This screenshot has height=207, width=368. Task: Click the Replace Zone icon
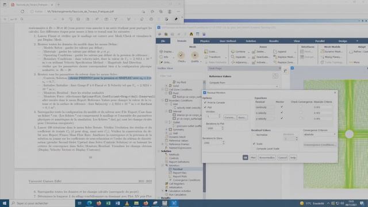click(x=275, y=63)
